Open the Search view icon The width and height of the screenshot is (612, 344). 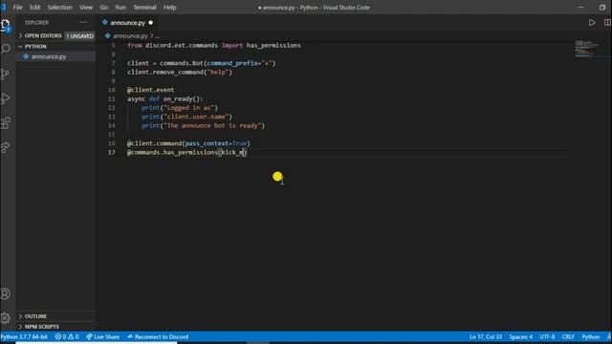pos(6,49)
